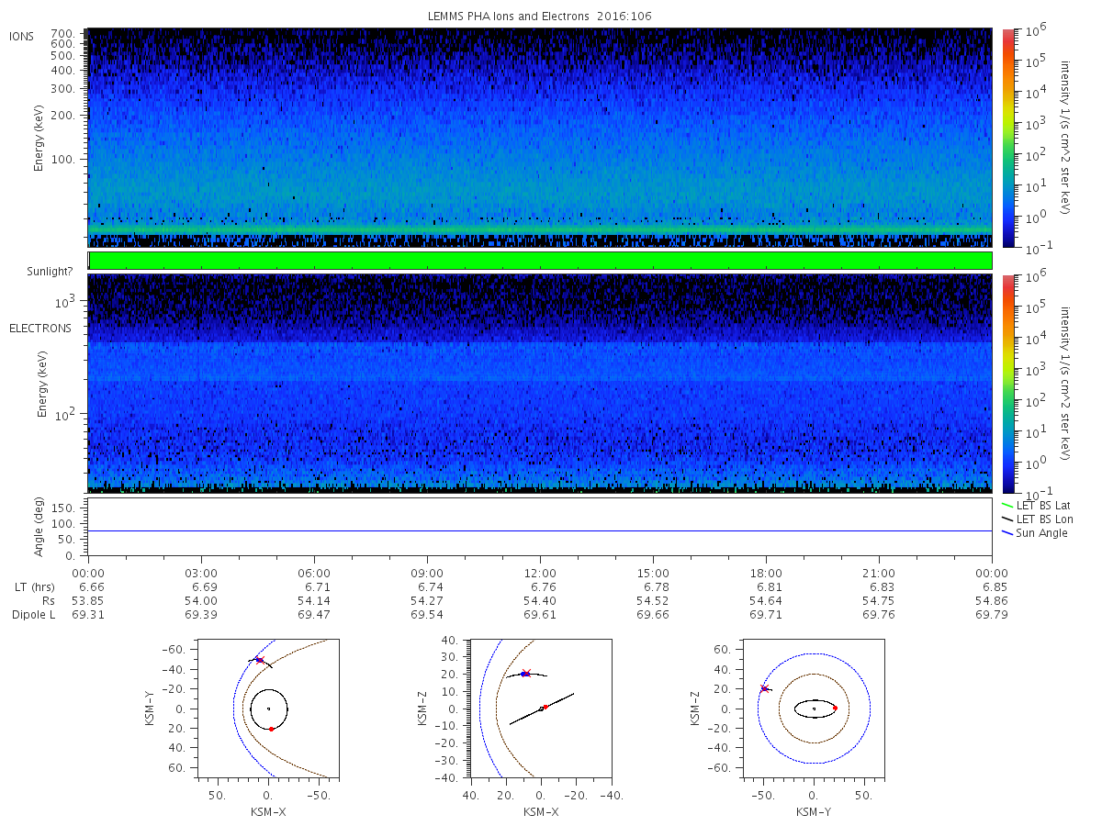Screen dimensions: 1102x826
Task: Select the 'LET BS Lon' legend entry
Action: (1043, 519)
